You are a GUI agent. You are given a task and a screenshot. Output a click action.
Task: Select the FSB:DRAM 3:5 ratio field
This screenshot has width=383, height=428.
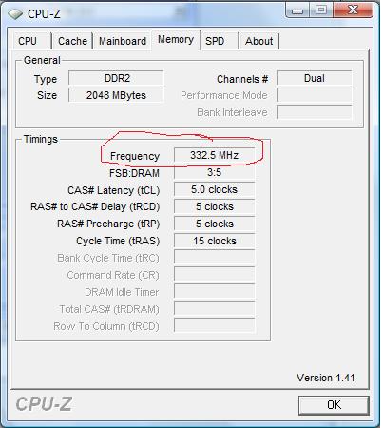[215, 172]
